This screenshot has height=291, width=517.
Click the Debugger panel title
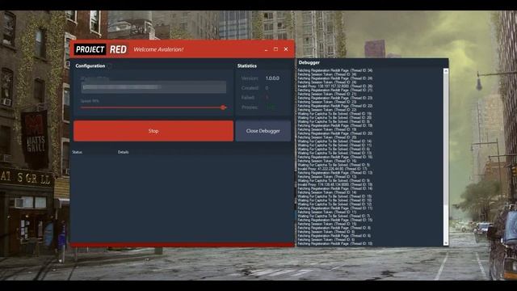click(x=309, y=62)
